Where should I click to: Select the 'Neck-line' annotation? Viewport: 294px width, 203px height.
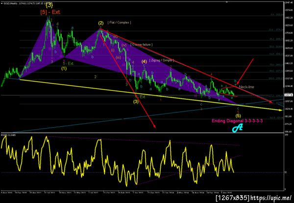coord(246,87)
